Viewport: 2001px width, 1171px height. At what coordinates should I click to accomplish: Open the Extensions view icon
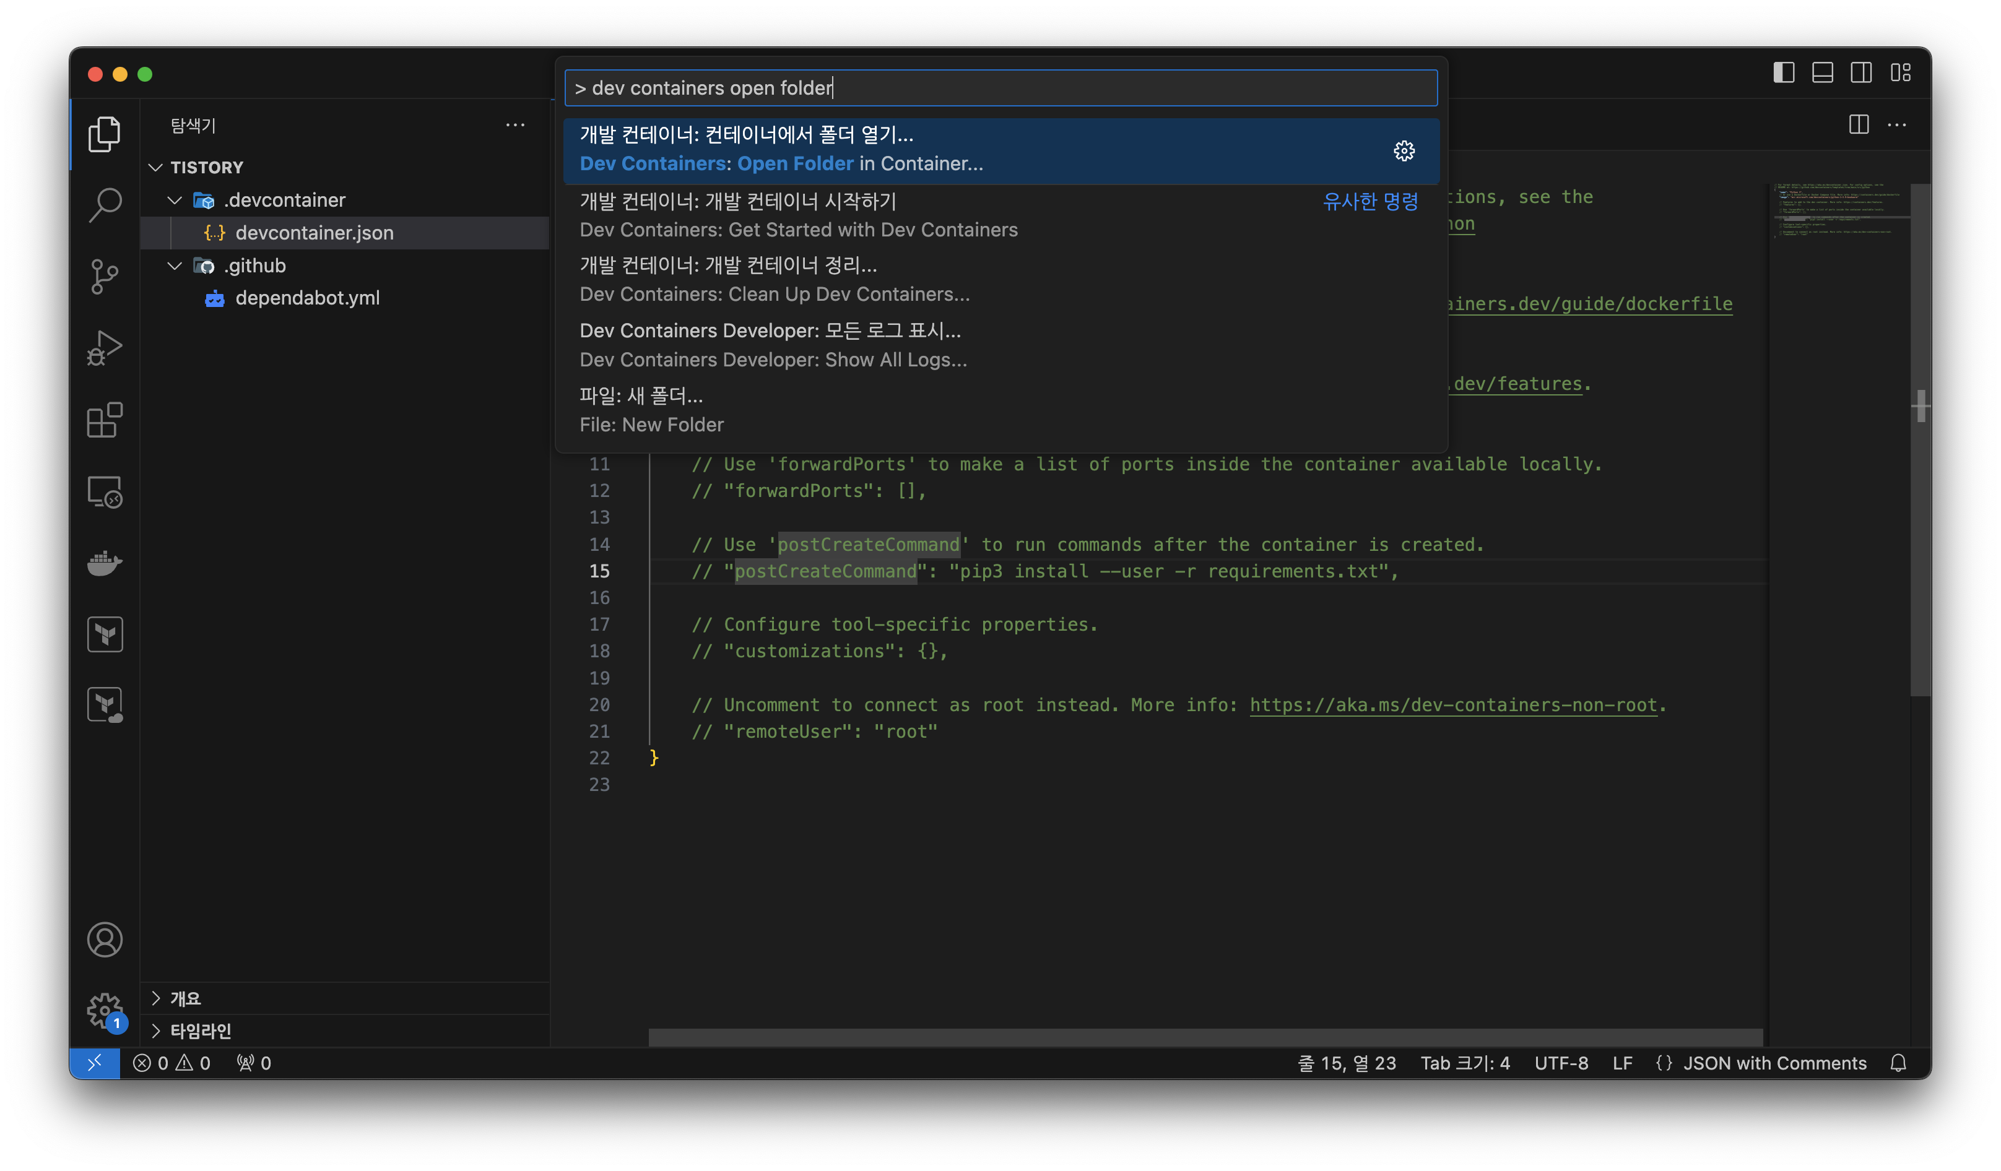[x=104, y=419]
